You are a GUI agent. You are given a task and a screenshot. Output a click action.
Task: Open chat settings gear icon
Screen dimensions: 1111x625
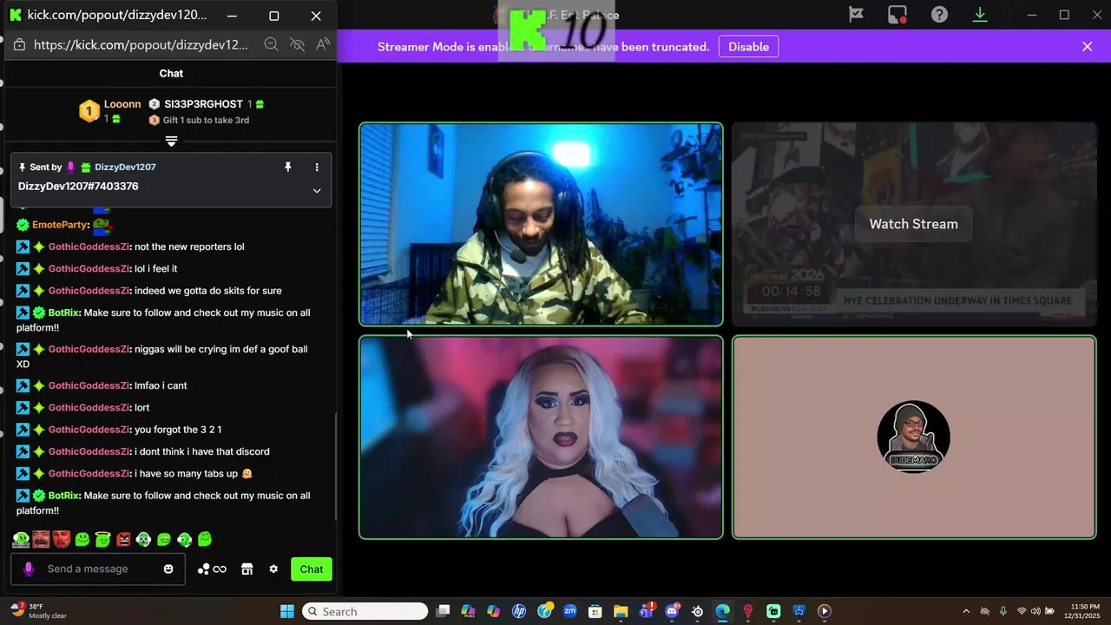coord(273,569)
